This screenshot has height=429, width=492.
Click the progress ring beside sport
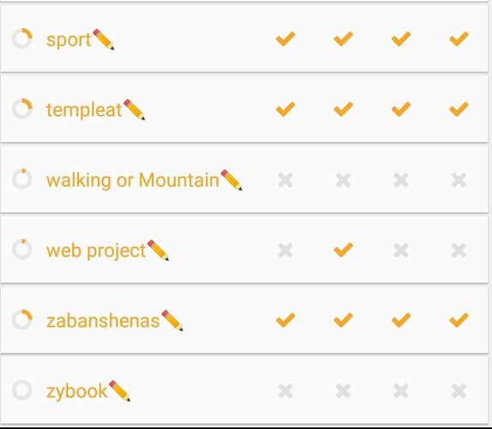click(22, 39)
